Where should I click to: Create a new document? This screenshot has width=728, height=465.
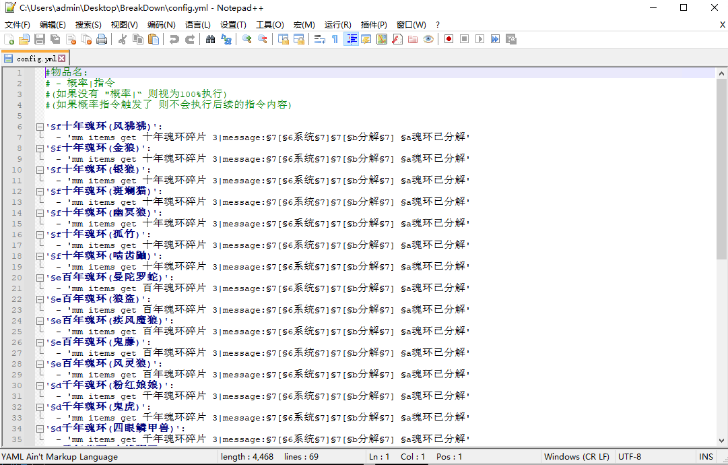(x=9, y=39)
